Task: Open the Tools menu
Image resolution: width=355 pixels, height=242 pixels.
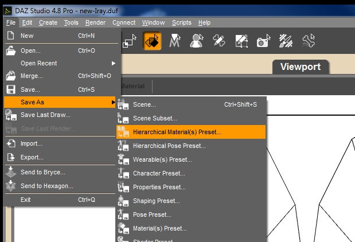Action: [x=71, y=22]
